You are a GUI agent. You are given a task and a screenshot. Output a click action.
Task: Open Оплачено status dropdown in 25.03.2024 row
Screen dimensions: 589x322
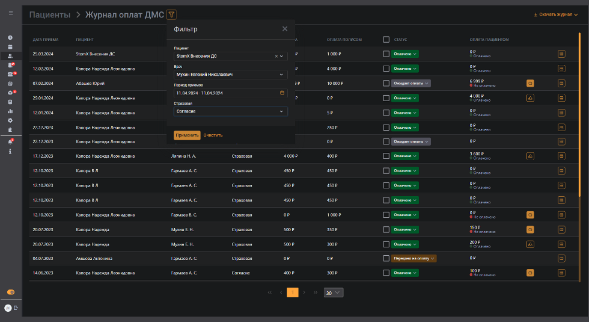405,54
